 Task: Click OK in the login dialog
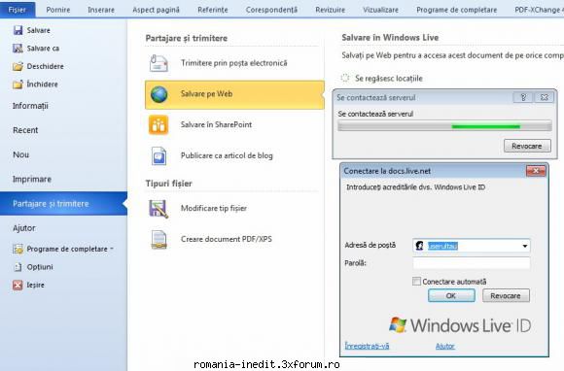[x=451, y=295]
